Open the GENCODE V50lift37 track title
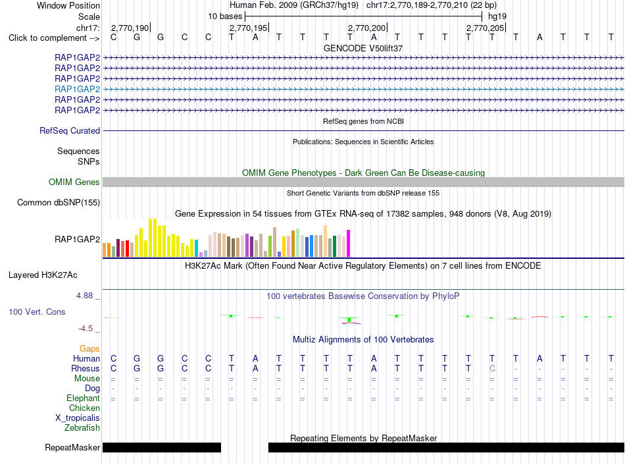Viewport: 625px width, 463px height. [363, 48]
